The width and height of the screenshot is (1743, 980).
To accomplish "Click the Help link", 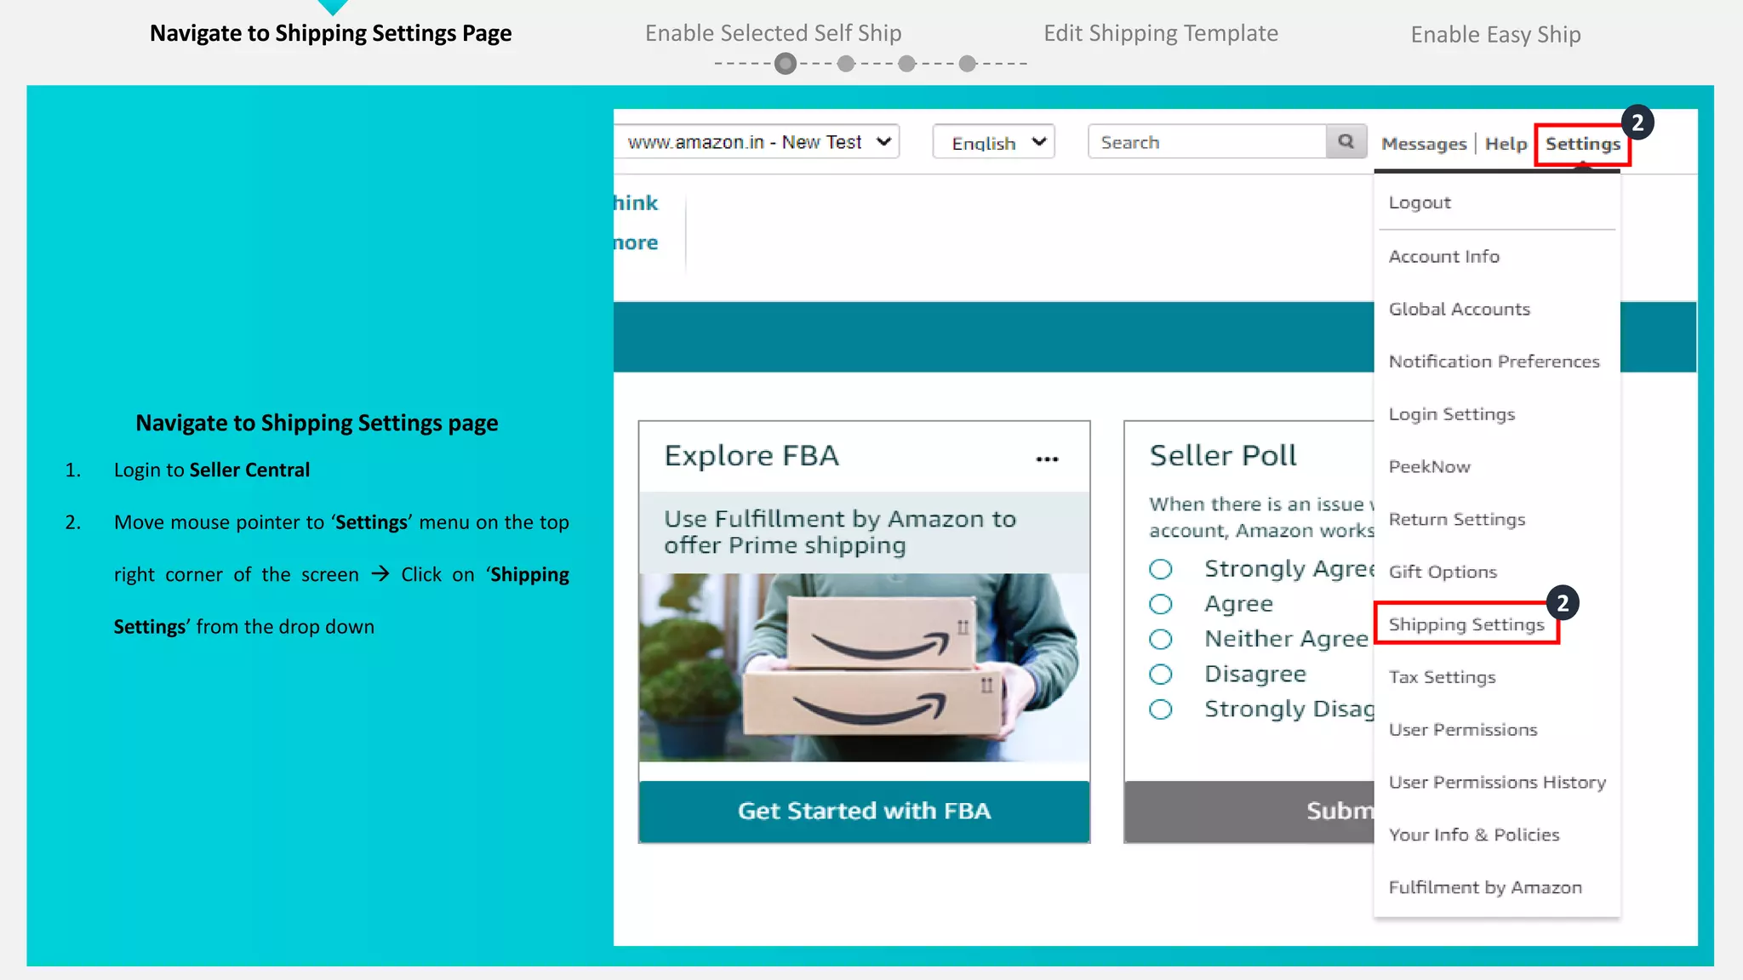I will tap(1506, 144).
